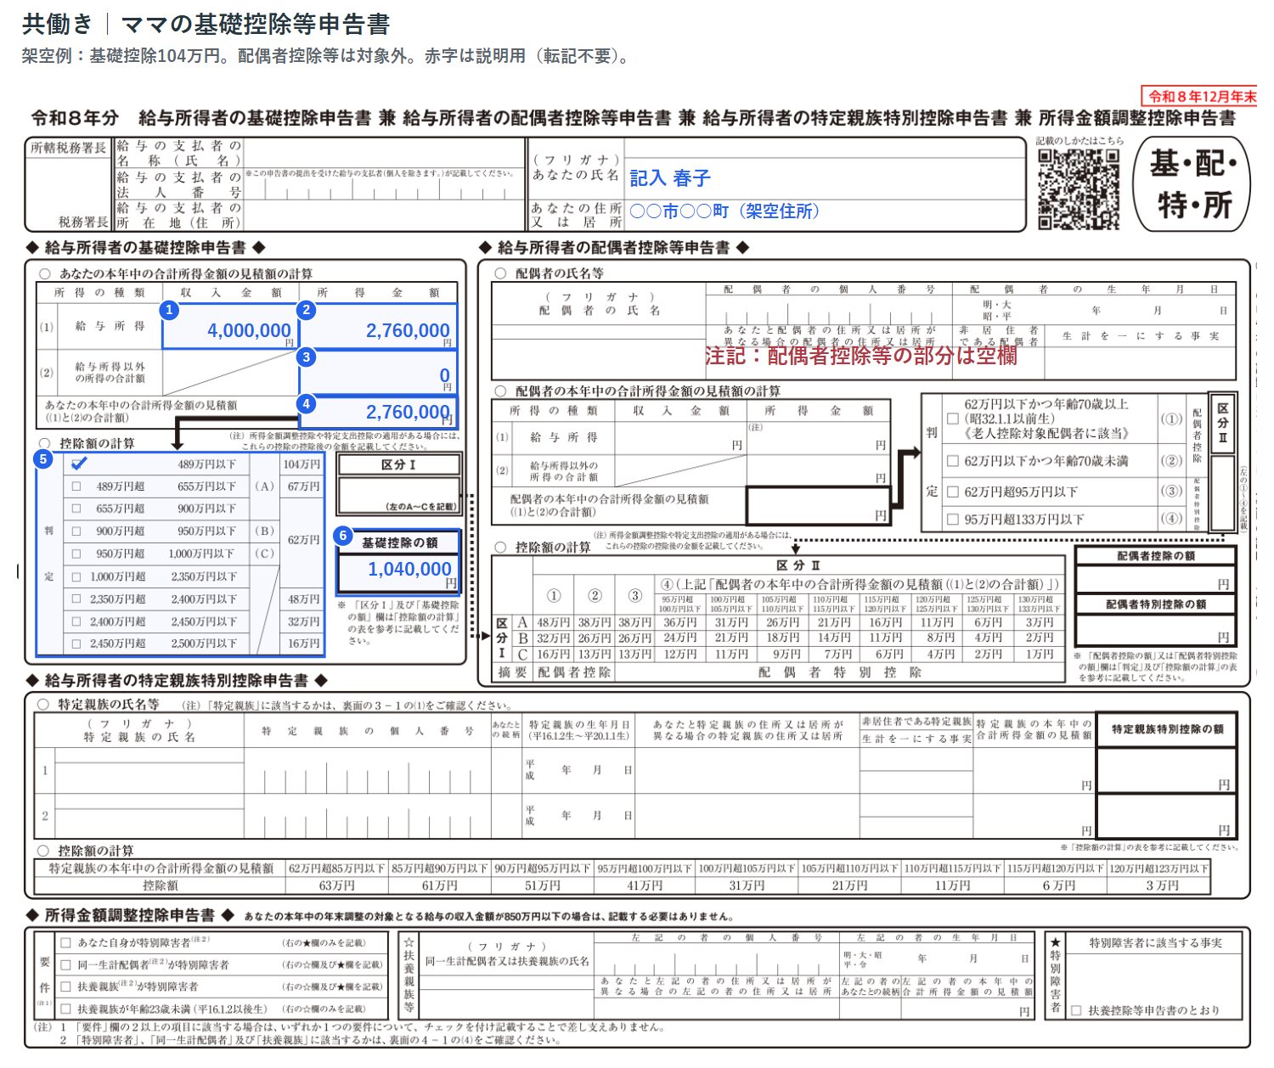Click the (B) label in 判定 table
1274x1068 pixels.
[x=264, y=531]
